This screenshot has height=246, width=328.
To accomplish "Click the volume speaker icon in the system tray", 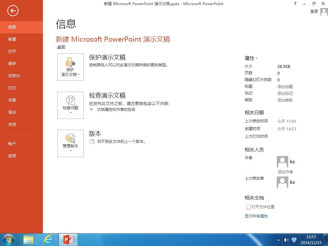I will [x=286, y=240].
